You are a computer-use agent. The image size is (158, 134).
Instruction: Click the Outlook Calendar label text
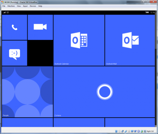click(62, 64)
